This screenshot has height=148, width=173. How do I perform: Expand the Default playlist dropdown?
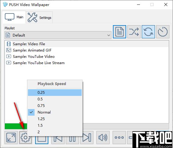pos(58,35)
